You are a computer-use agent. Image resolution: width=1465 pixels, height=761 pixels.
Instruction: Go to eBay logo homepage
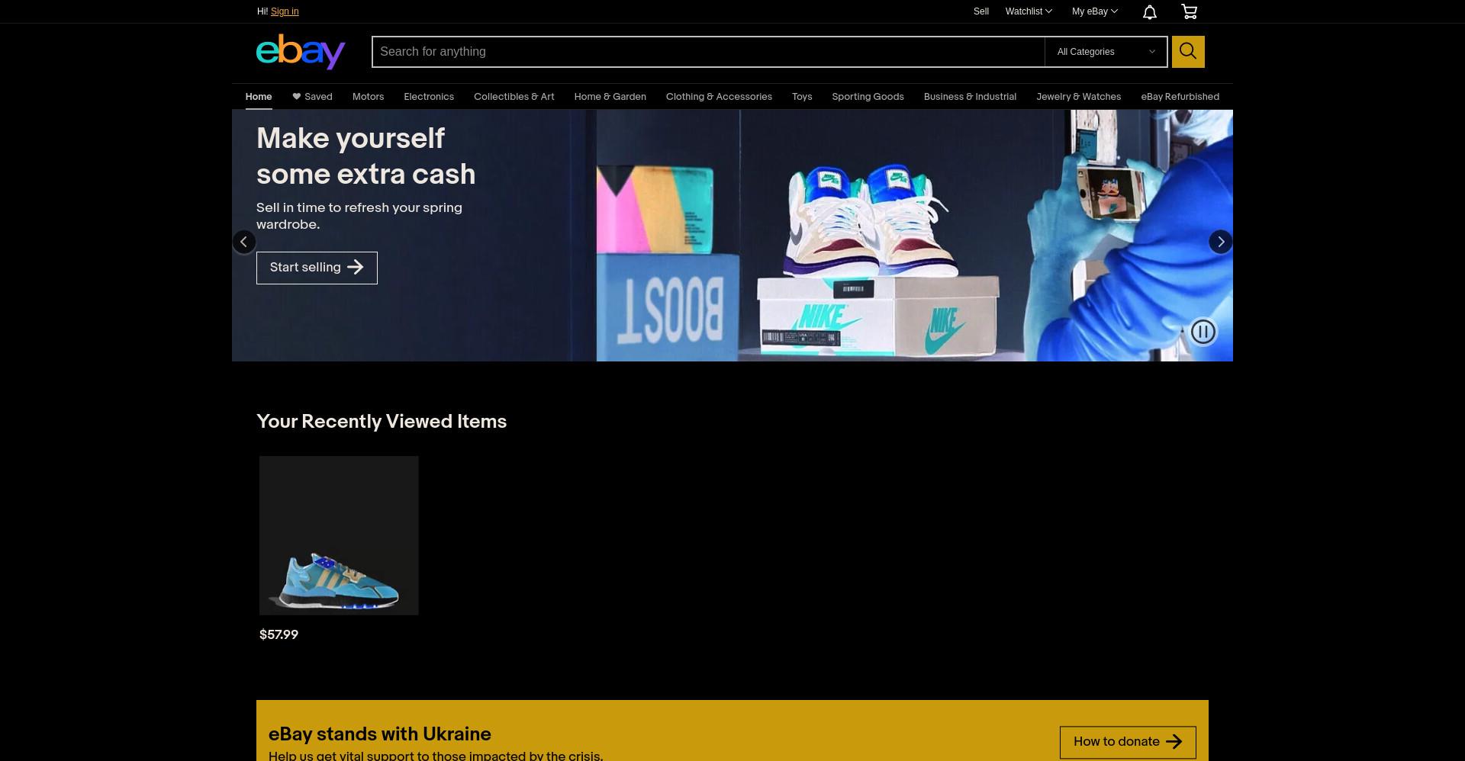301,52
